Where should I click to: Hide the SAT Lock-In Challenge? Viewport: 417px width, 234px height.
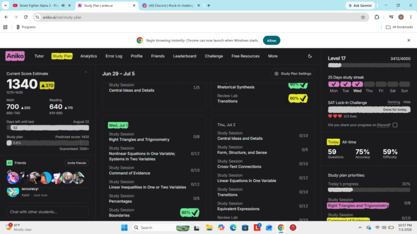[x=407, y=102]
